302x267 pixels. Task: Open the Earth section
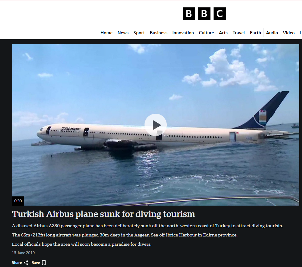coord(255,33)
